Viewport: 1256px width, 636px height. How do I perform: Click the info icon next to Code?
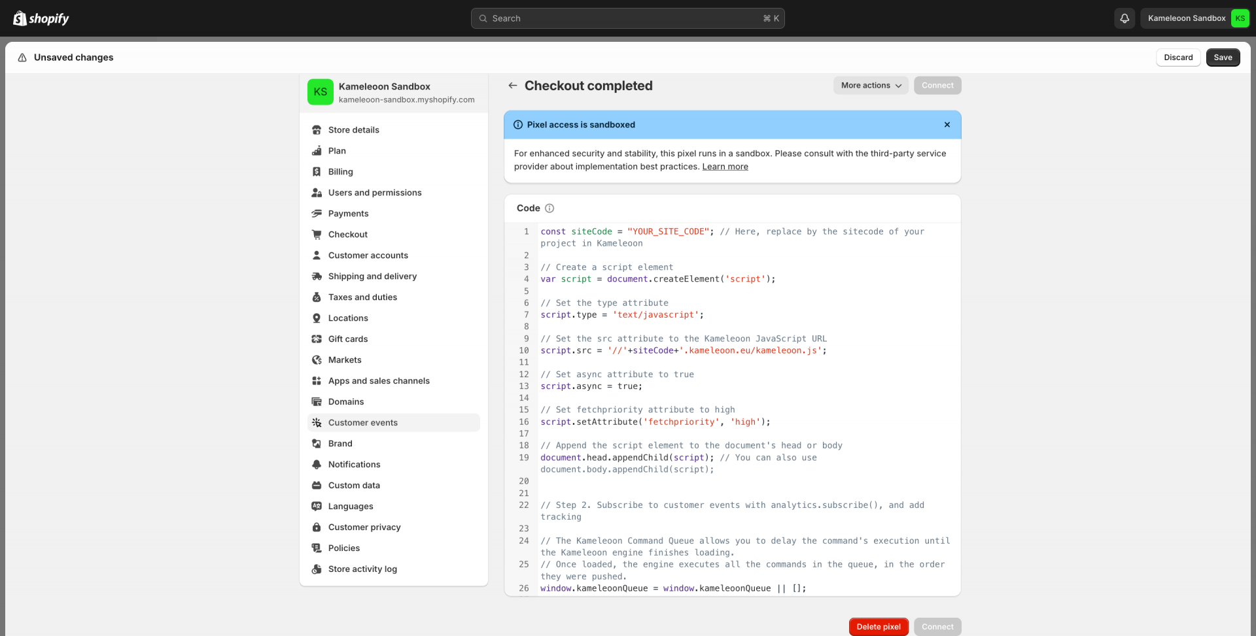click(x=549, y=209)
